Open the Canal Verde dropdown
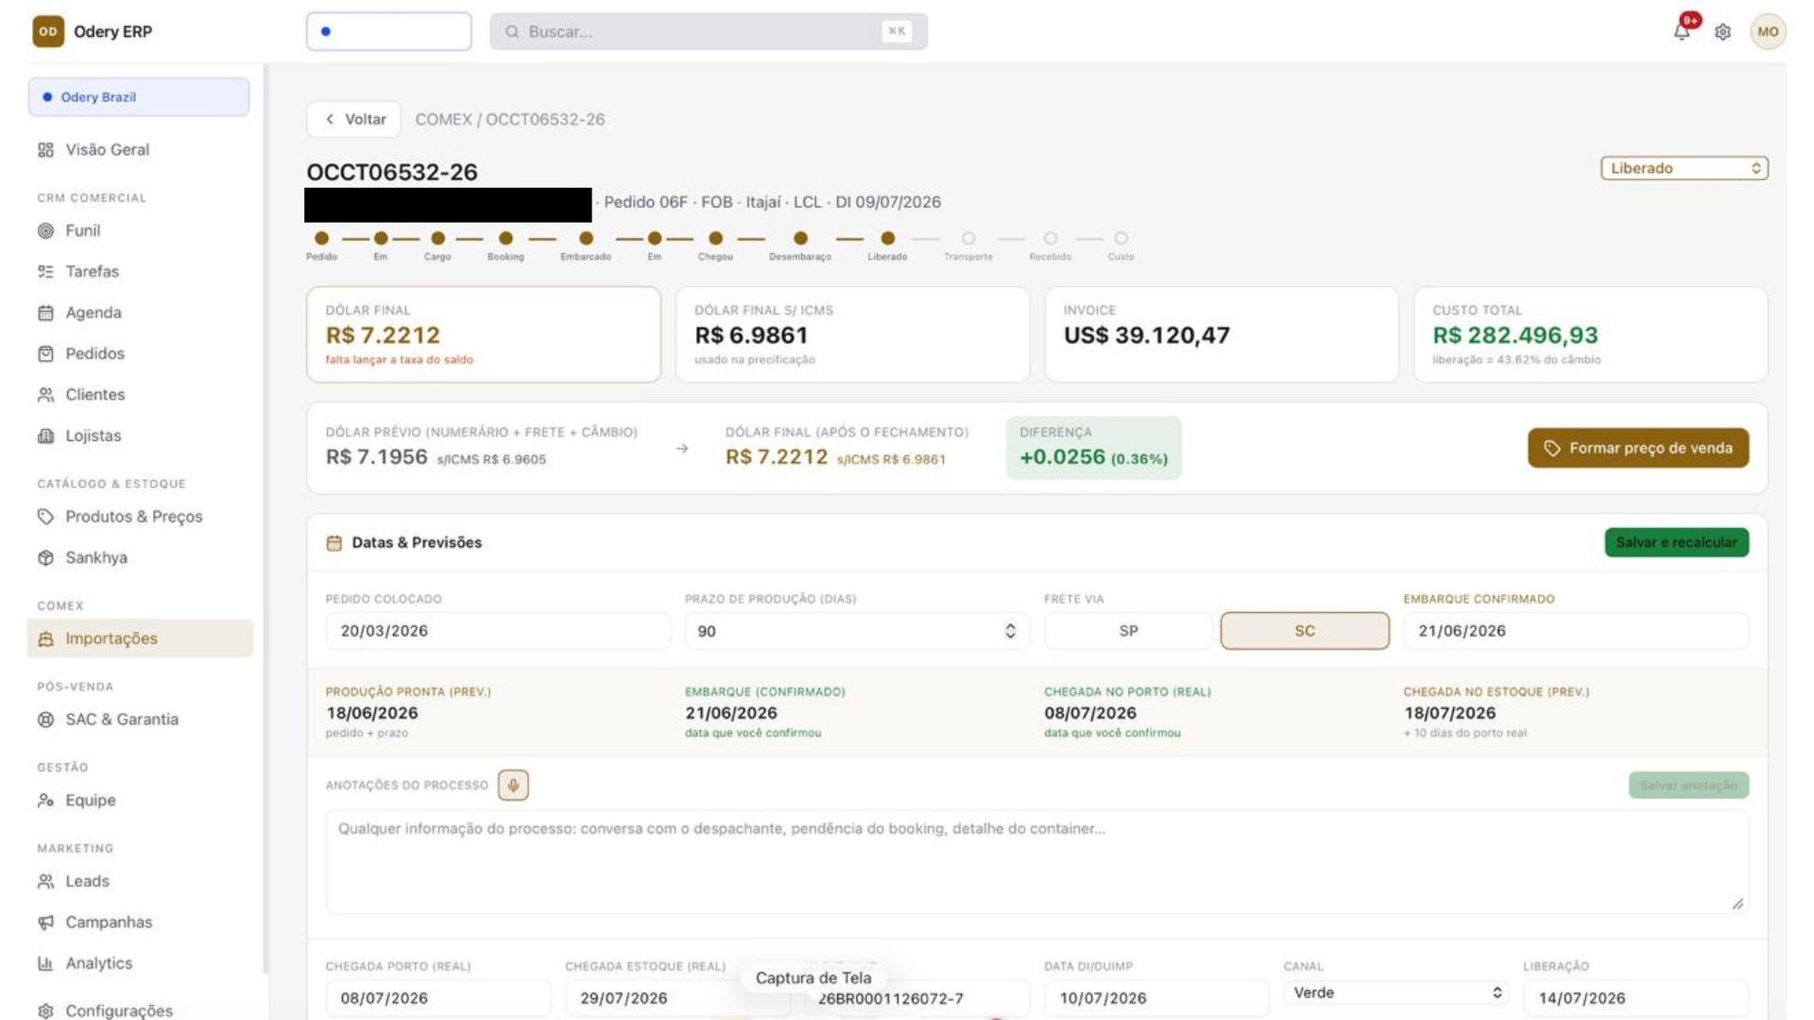The height and width of the screenshot is (1020, 1814). click(x=1395, y=993)
